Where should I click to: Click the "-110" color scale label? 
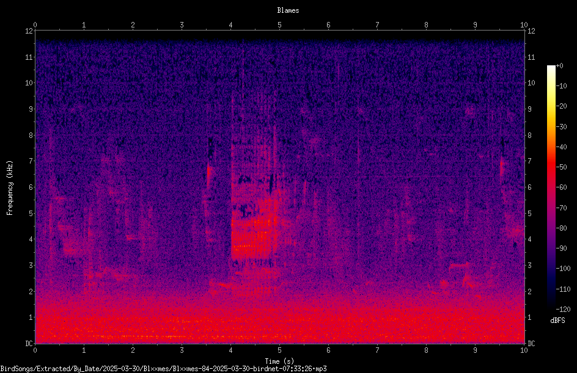point(563,289)
